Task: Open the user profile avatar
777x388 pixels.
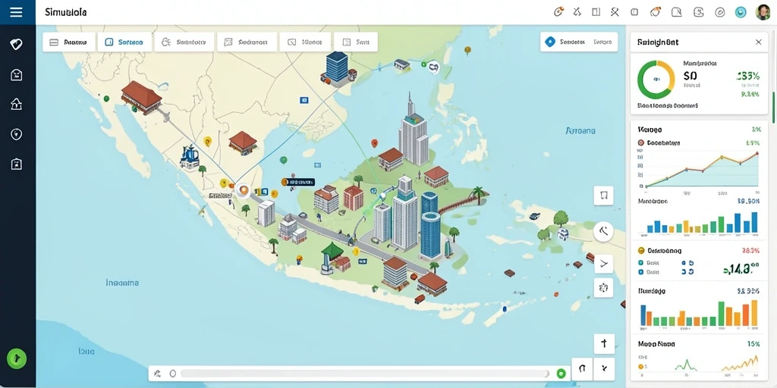Action: click(763, 12)
